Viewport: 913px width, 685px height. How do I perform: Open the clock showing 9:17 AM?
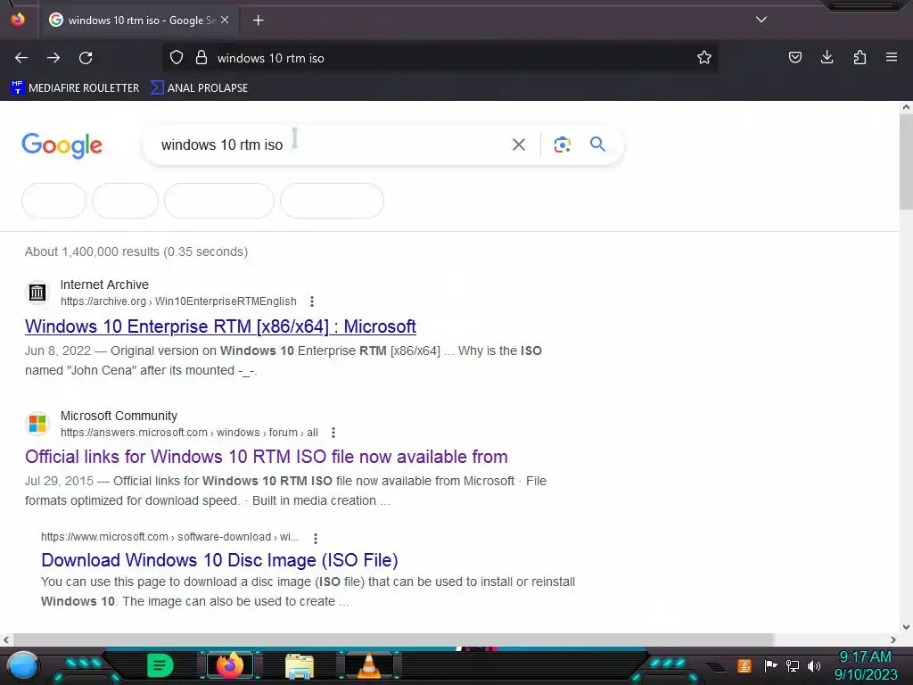pos(865,665)
